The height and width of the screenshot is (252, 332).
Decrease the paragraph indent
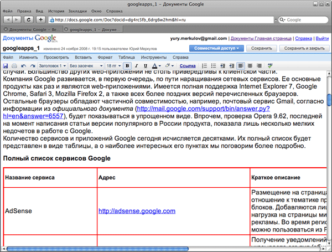click(222, 66)
